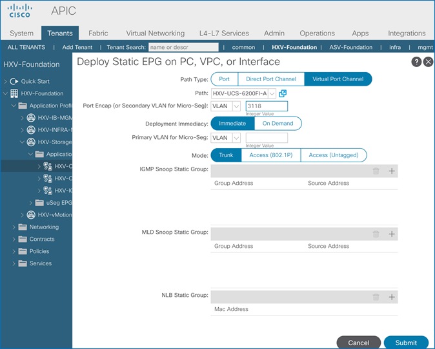Image resolution: width=435 pixels, height=349 pixels.
Task: Click the Policies folder icon
Action: 23,251
